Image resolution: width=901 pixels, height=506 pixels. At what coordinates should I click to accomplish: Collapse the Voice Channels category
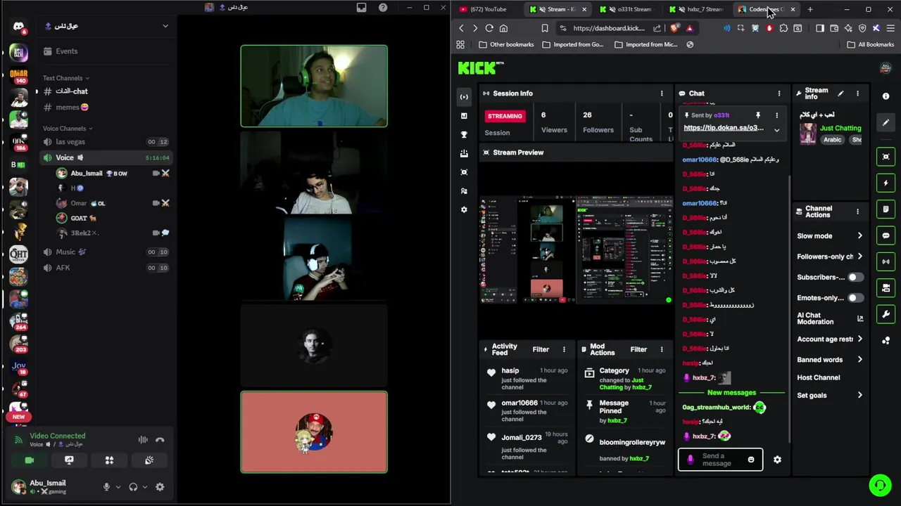68,129
